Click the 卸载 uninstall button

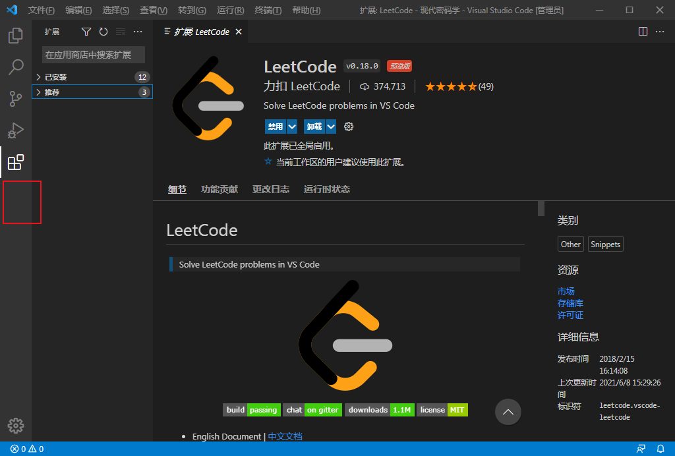click(314, 127)
